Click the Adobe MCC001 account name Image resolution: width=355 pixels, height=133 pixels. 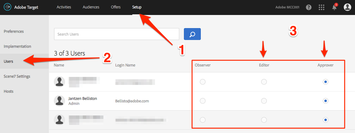pyautogui.click(x=287, y=7)
